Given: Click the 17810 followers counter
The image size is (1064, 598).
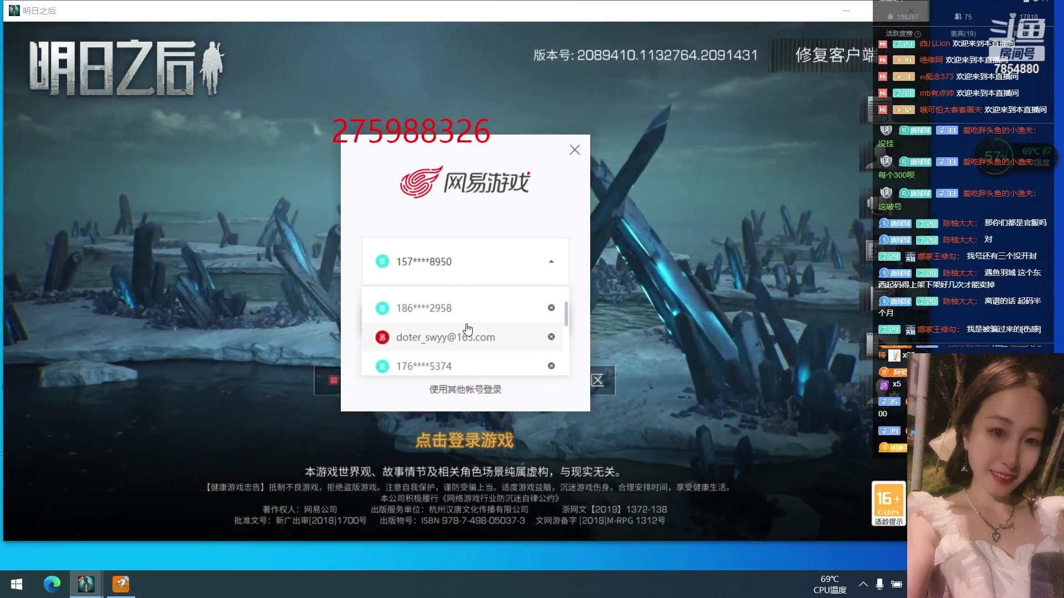Looking at the screenshot, I should [x=1024, y=17].
